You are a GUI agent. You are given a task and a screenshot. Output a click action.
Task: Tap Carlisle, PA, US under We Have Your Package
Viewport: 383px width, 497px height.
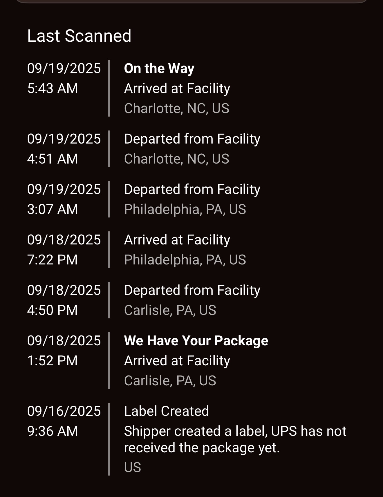(x=170, y=381)
